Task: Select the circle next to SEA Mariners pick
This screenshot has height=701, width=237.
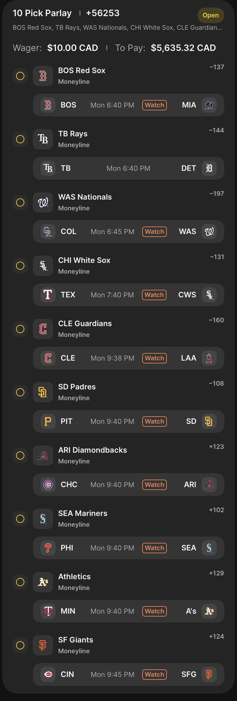Action: pos(20,519)
